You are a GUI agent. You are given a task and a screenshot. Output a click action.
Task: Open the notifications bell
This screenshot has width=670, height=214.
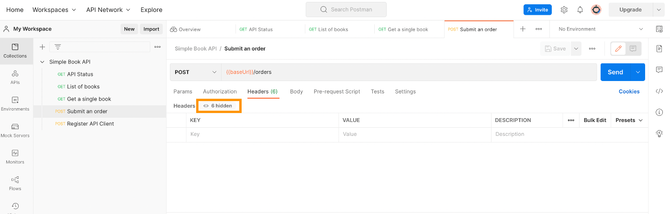click(x=580, y=10)
